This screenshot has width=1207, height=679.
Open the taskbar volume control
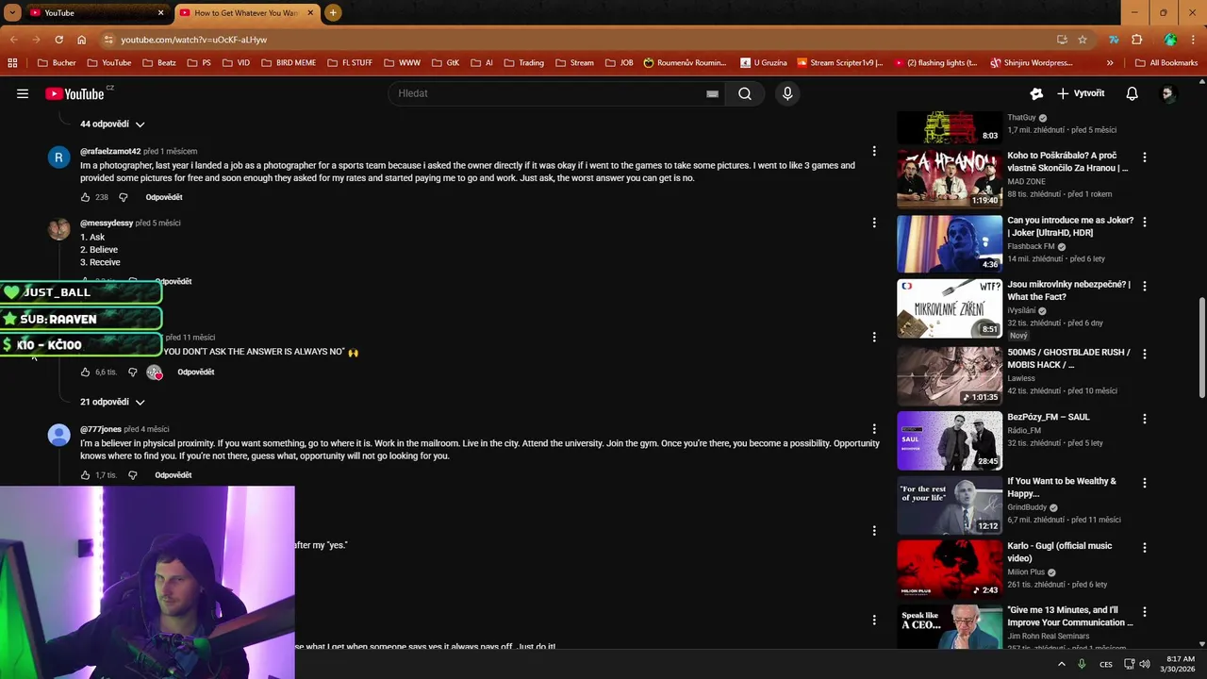click(1144, 664)
